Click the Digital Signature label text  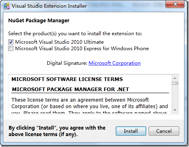coord(67,63)
